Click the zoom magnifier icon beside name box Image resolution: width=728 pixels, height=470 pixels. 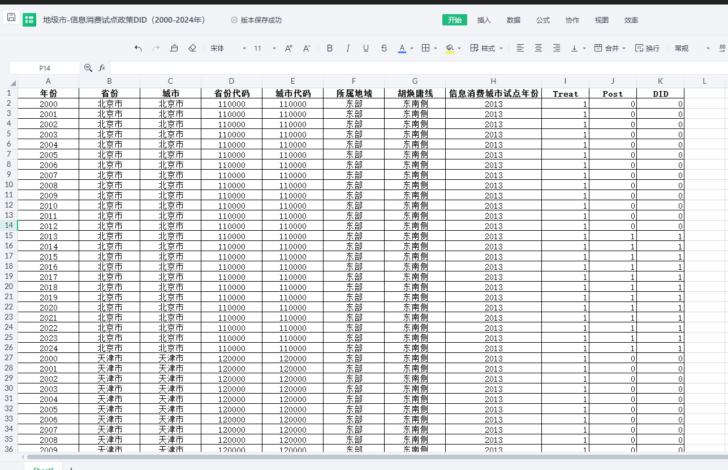coord(88,68)
